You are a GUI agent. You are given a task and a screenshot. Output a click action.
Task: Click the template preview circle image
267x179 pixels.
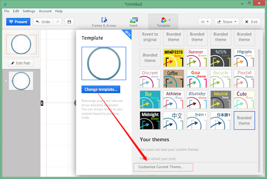[104, 63]
